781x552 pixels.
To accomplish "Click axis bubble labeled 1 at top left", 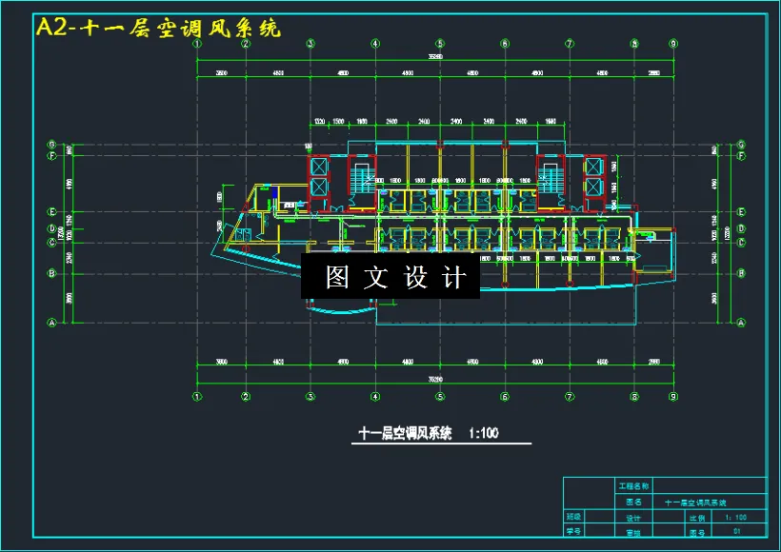I will pos(196,41).
